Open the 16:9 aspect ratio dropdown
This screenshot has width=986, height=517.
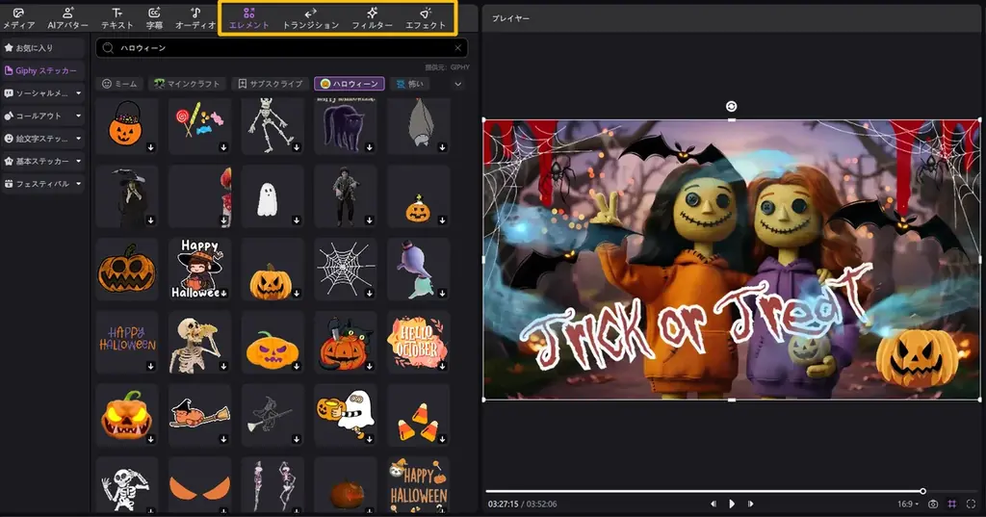point(907,504)
